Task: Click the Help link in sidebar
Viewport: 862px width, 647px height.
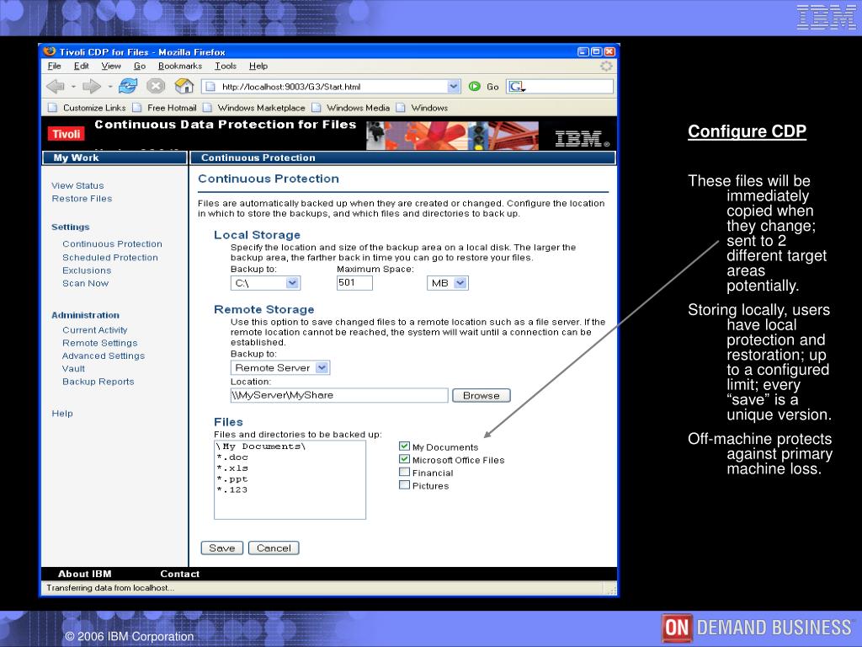Action: (62, 413)
